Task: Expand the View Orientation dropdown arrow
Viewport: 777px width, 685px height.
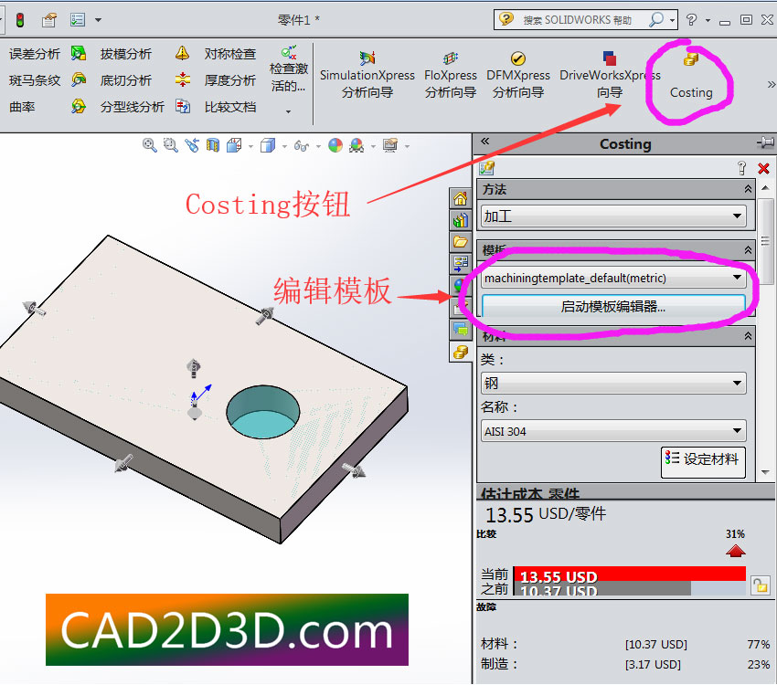Action: point(250,146)
